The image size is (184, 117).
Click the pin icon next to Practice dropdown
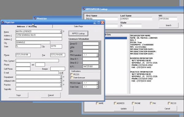coord(63,85)
